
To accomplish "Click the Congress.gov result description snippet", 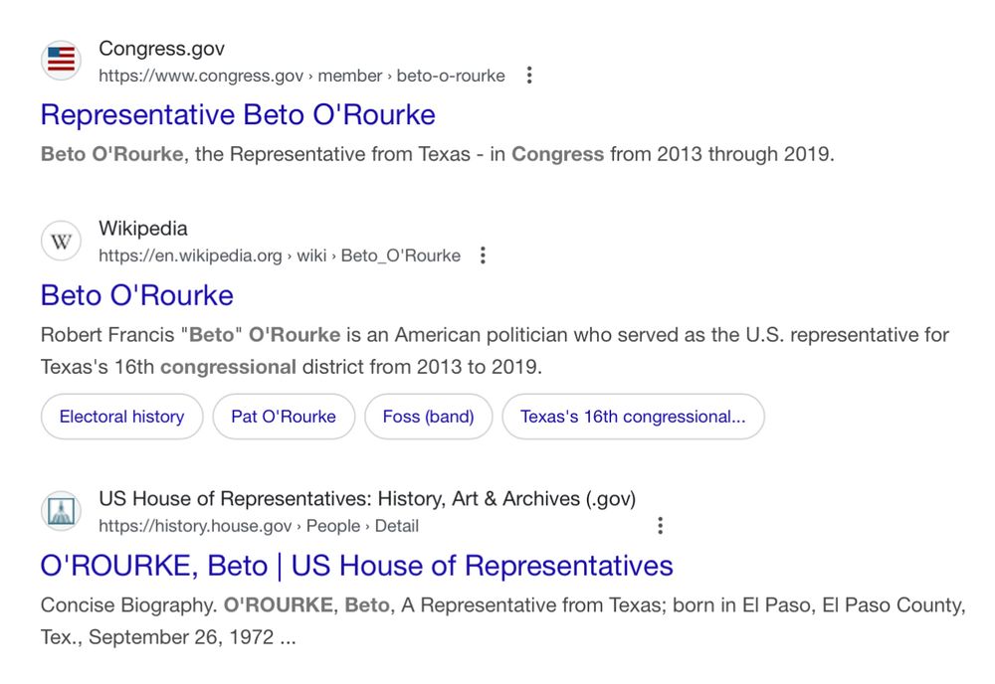I will (x=437, y=154).
